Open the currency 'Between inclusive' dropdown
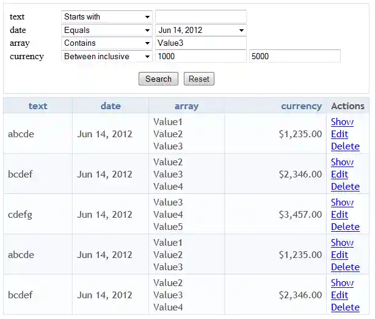The image size is (375, 319). (x=107, y=56)
